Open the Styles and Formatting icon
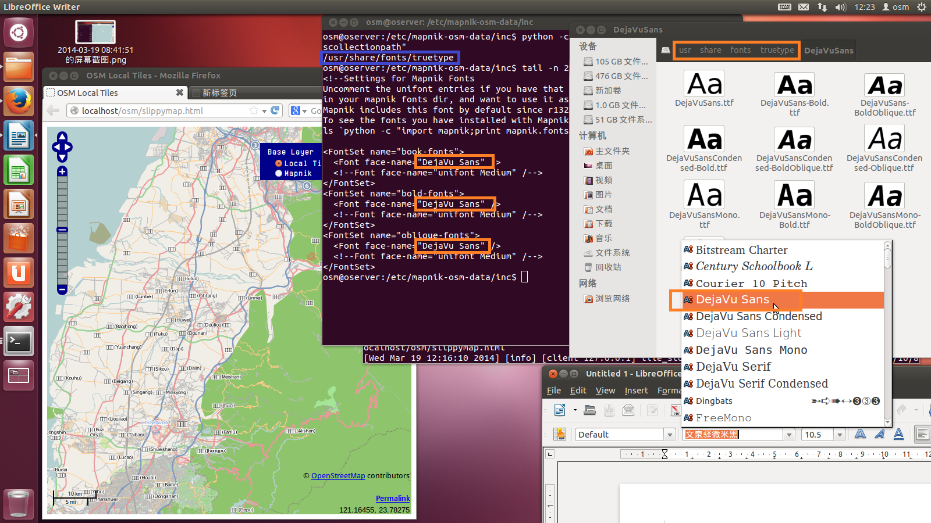This screenshot has width=931, height=523. click(560, 434)
